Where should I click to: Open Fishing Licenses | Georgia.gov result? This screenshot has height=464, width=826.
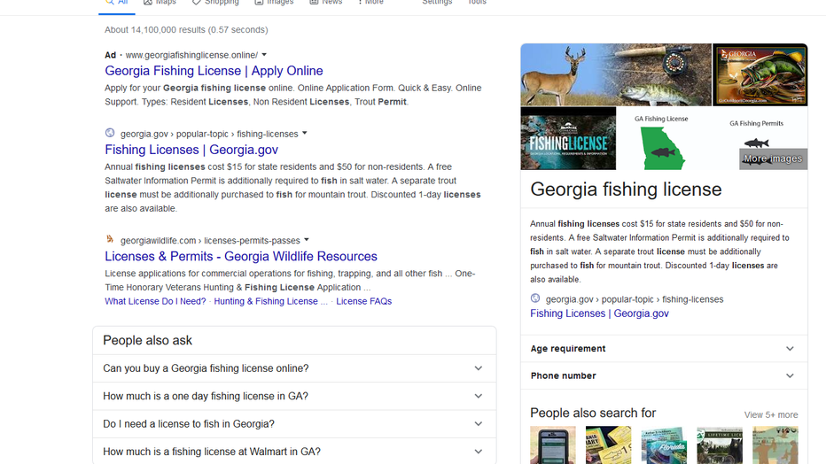pyautogui.click(x=191, y=150)
